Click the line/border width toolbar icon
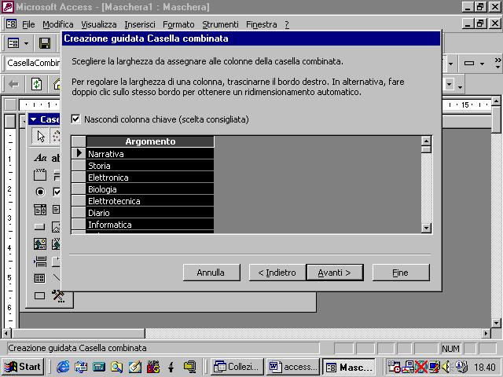Image resolution: width=503 pixels, height=377 pixels. [469, 63]
